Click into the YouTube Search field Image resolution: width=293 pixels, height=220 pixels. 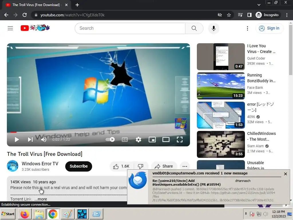pos(130,28)
